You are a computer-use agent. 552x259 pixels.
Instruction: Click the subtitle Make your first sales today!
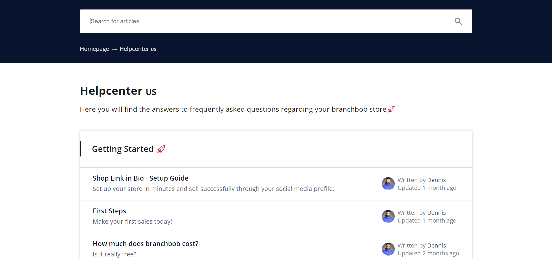[132, 221]
